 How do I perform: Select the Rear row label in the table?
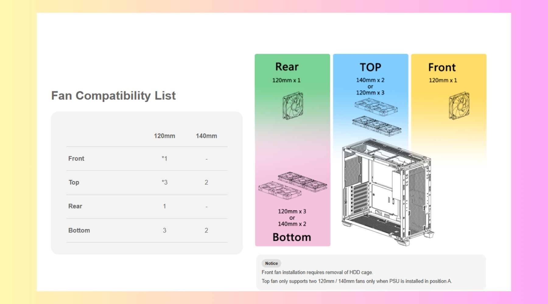[75, 206]
